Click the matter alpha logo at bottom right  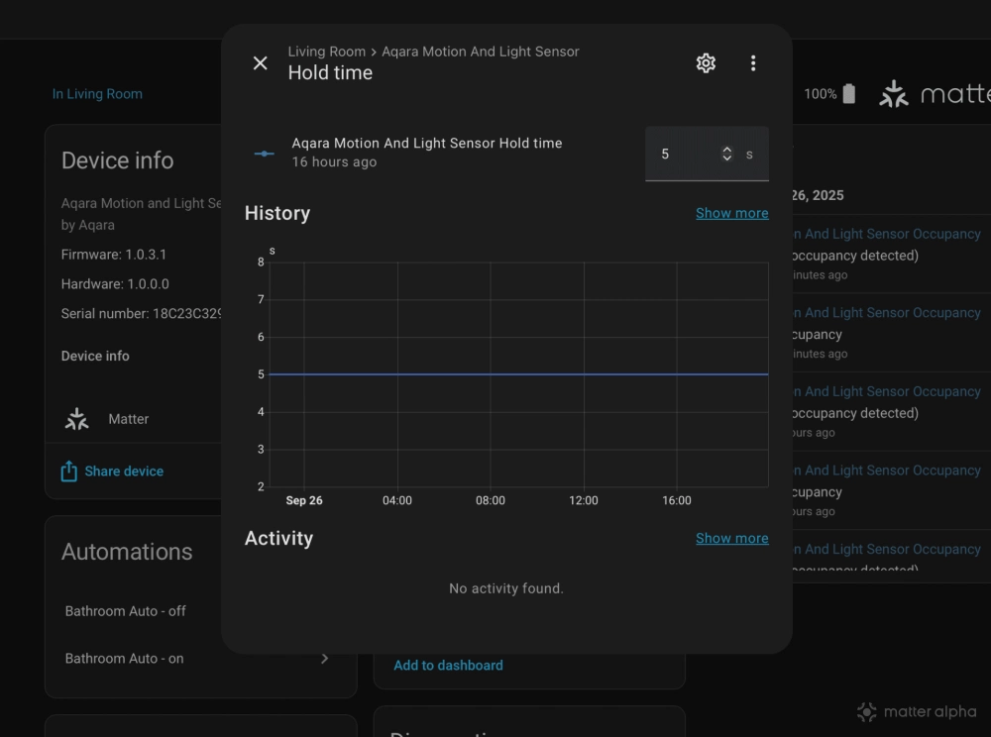916,711
